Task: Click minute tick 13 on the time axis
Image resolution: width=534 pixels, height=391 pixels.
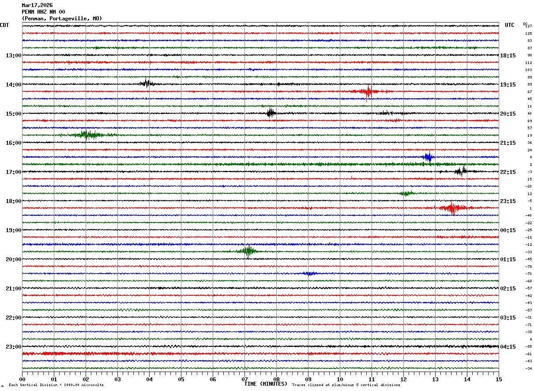Action: 435,379
